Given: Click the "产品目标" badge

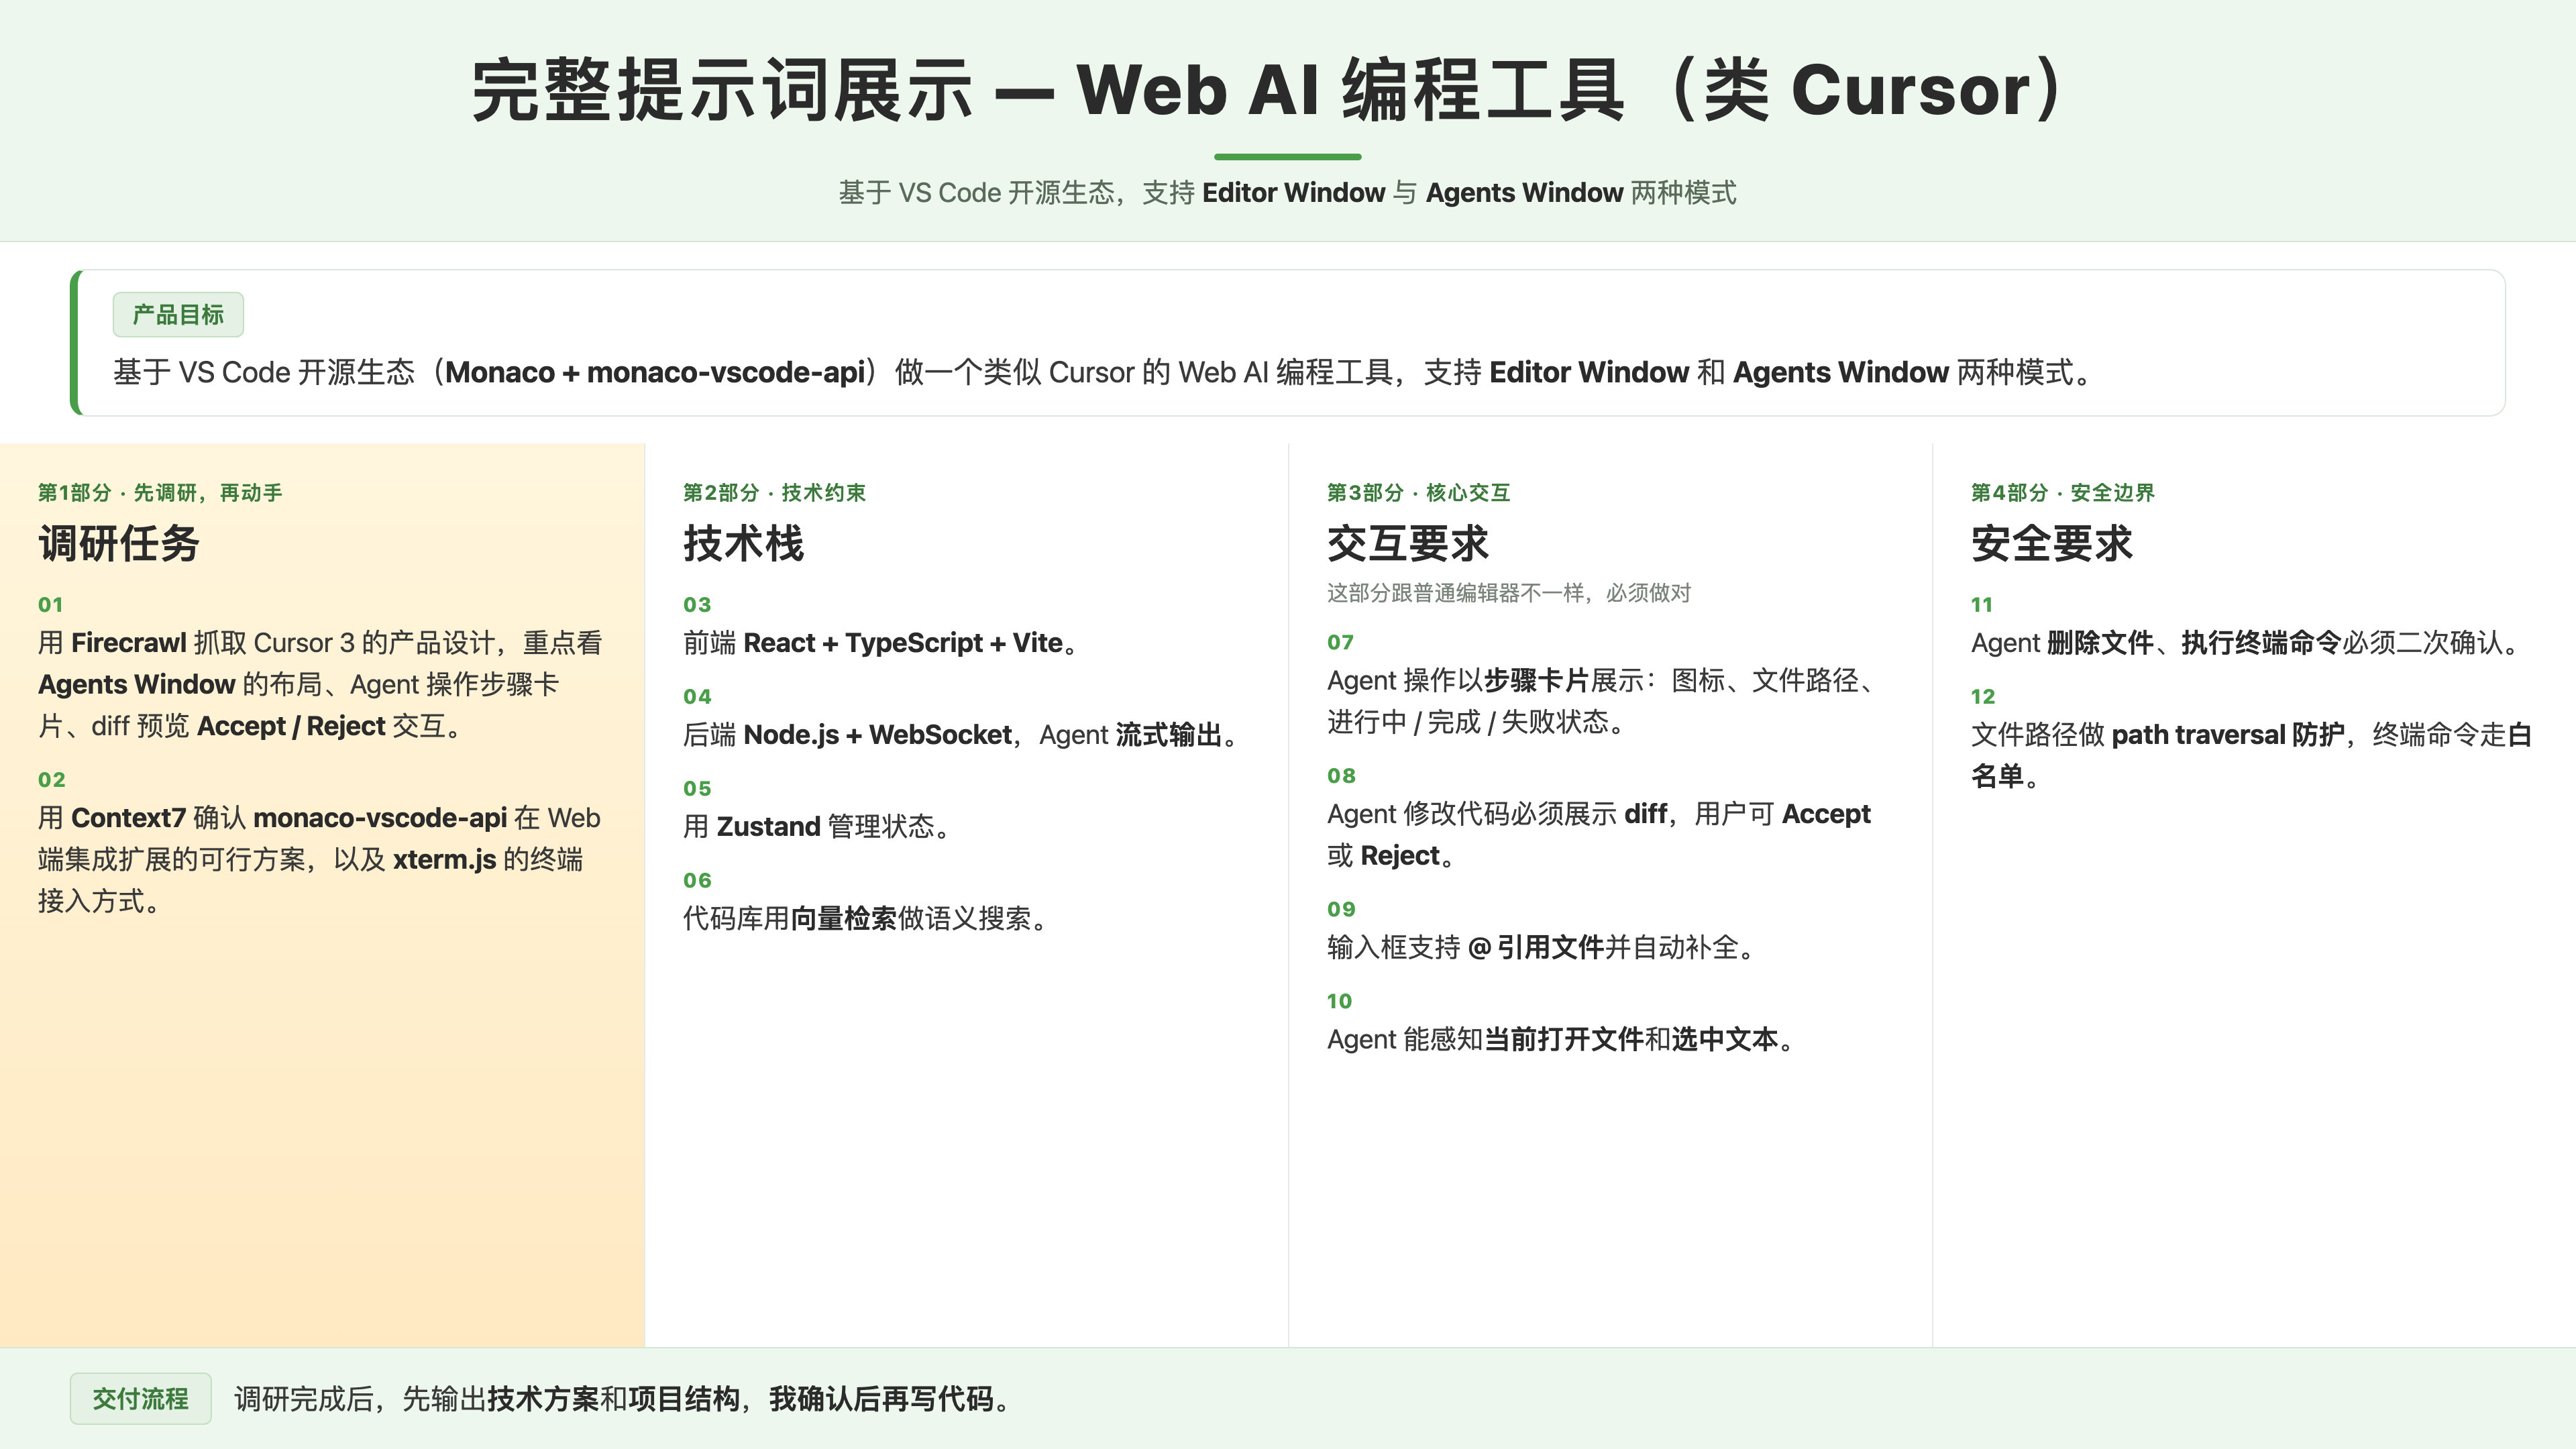Looking at the screenshot, I should pos(178,315).
